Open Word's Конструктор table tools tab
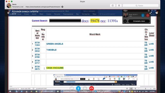The image size is (165, 93). [x=86, y=14]
